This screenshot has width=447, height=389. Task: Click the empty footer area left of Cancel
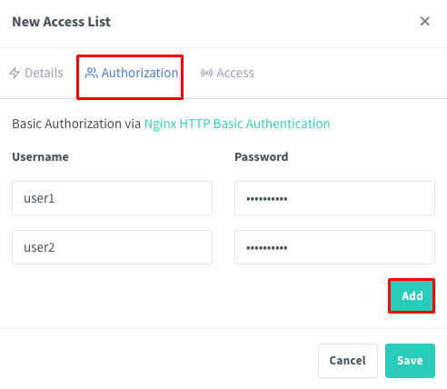click(x=159, y=361)
